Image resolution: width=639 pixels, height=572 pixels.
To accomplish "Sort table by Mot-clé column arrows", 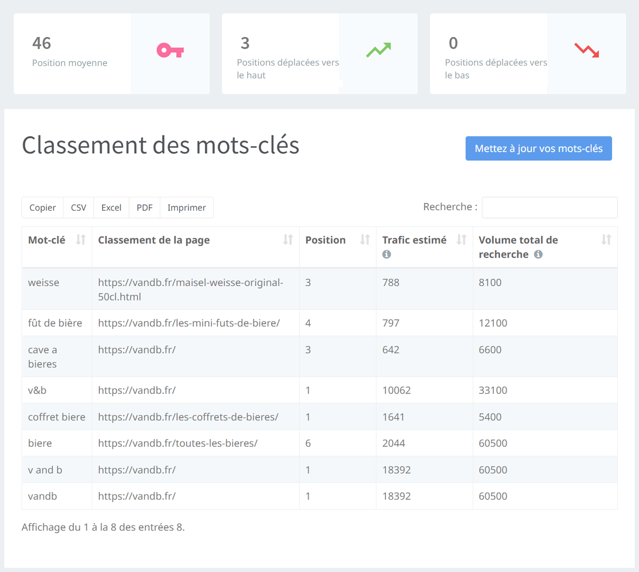I will (81, 240).
